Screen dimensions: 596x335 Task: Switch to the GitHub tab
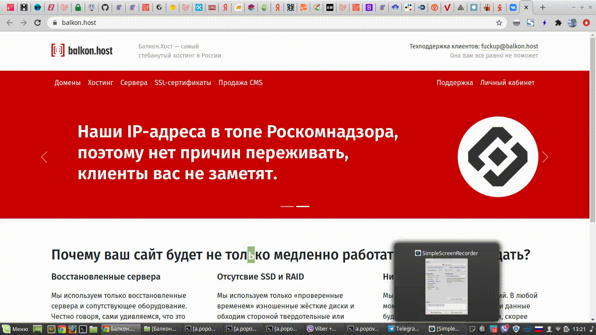[x=105, y=7]
